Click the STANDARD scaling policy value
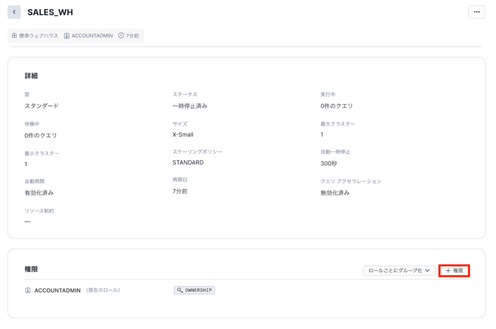The width and height of the screenshot is (496, 329). point(188,163)
